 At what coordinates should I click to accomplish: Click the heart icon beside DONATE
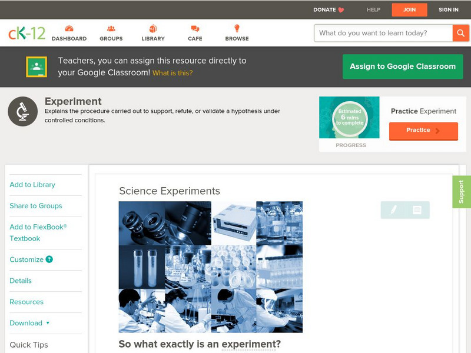pyautogui.click(x=341, y=10)
